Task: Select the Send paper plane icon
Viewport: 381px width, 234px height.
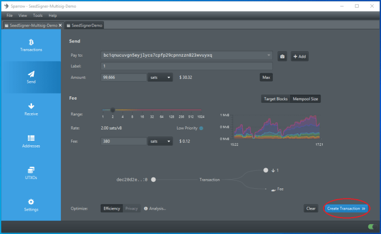Action: click(x=31, y=74)
